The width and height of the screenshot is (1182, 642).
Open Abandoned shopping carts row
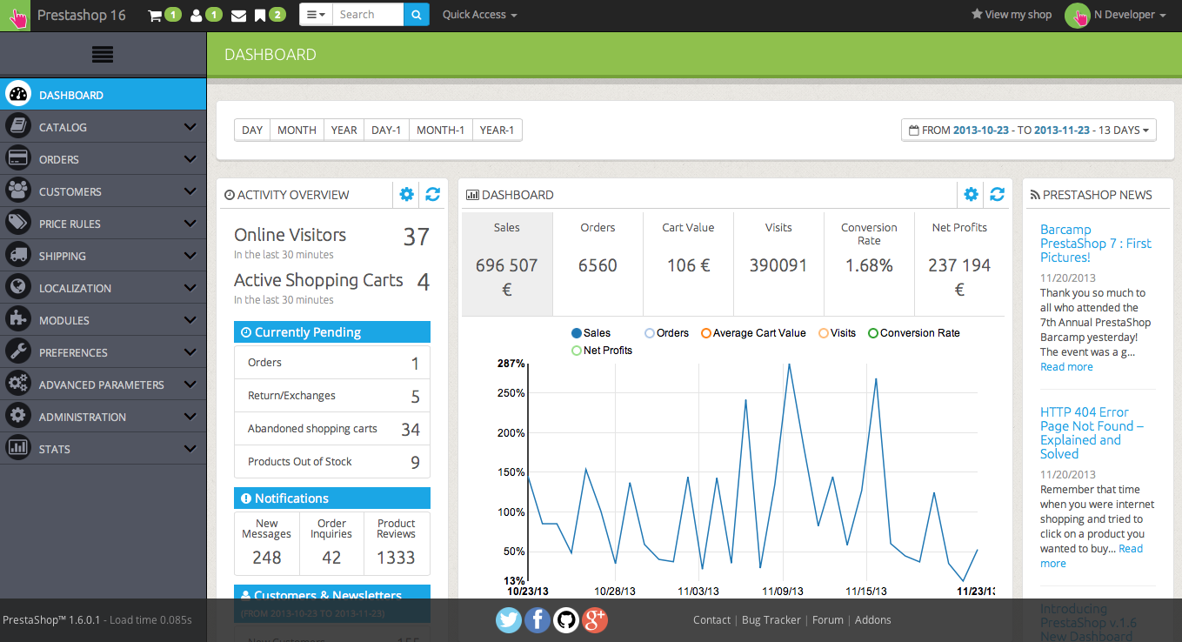click(x=332, y=429)
